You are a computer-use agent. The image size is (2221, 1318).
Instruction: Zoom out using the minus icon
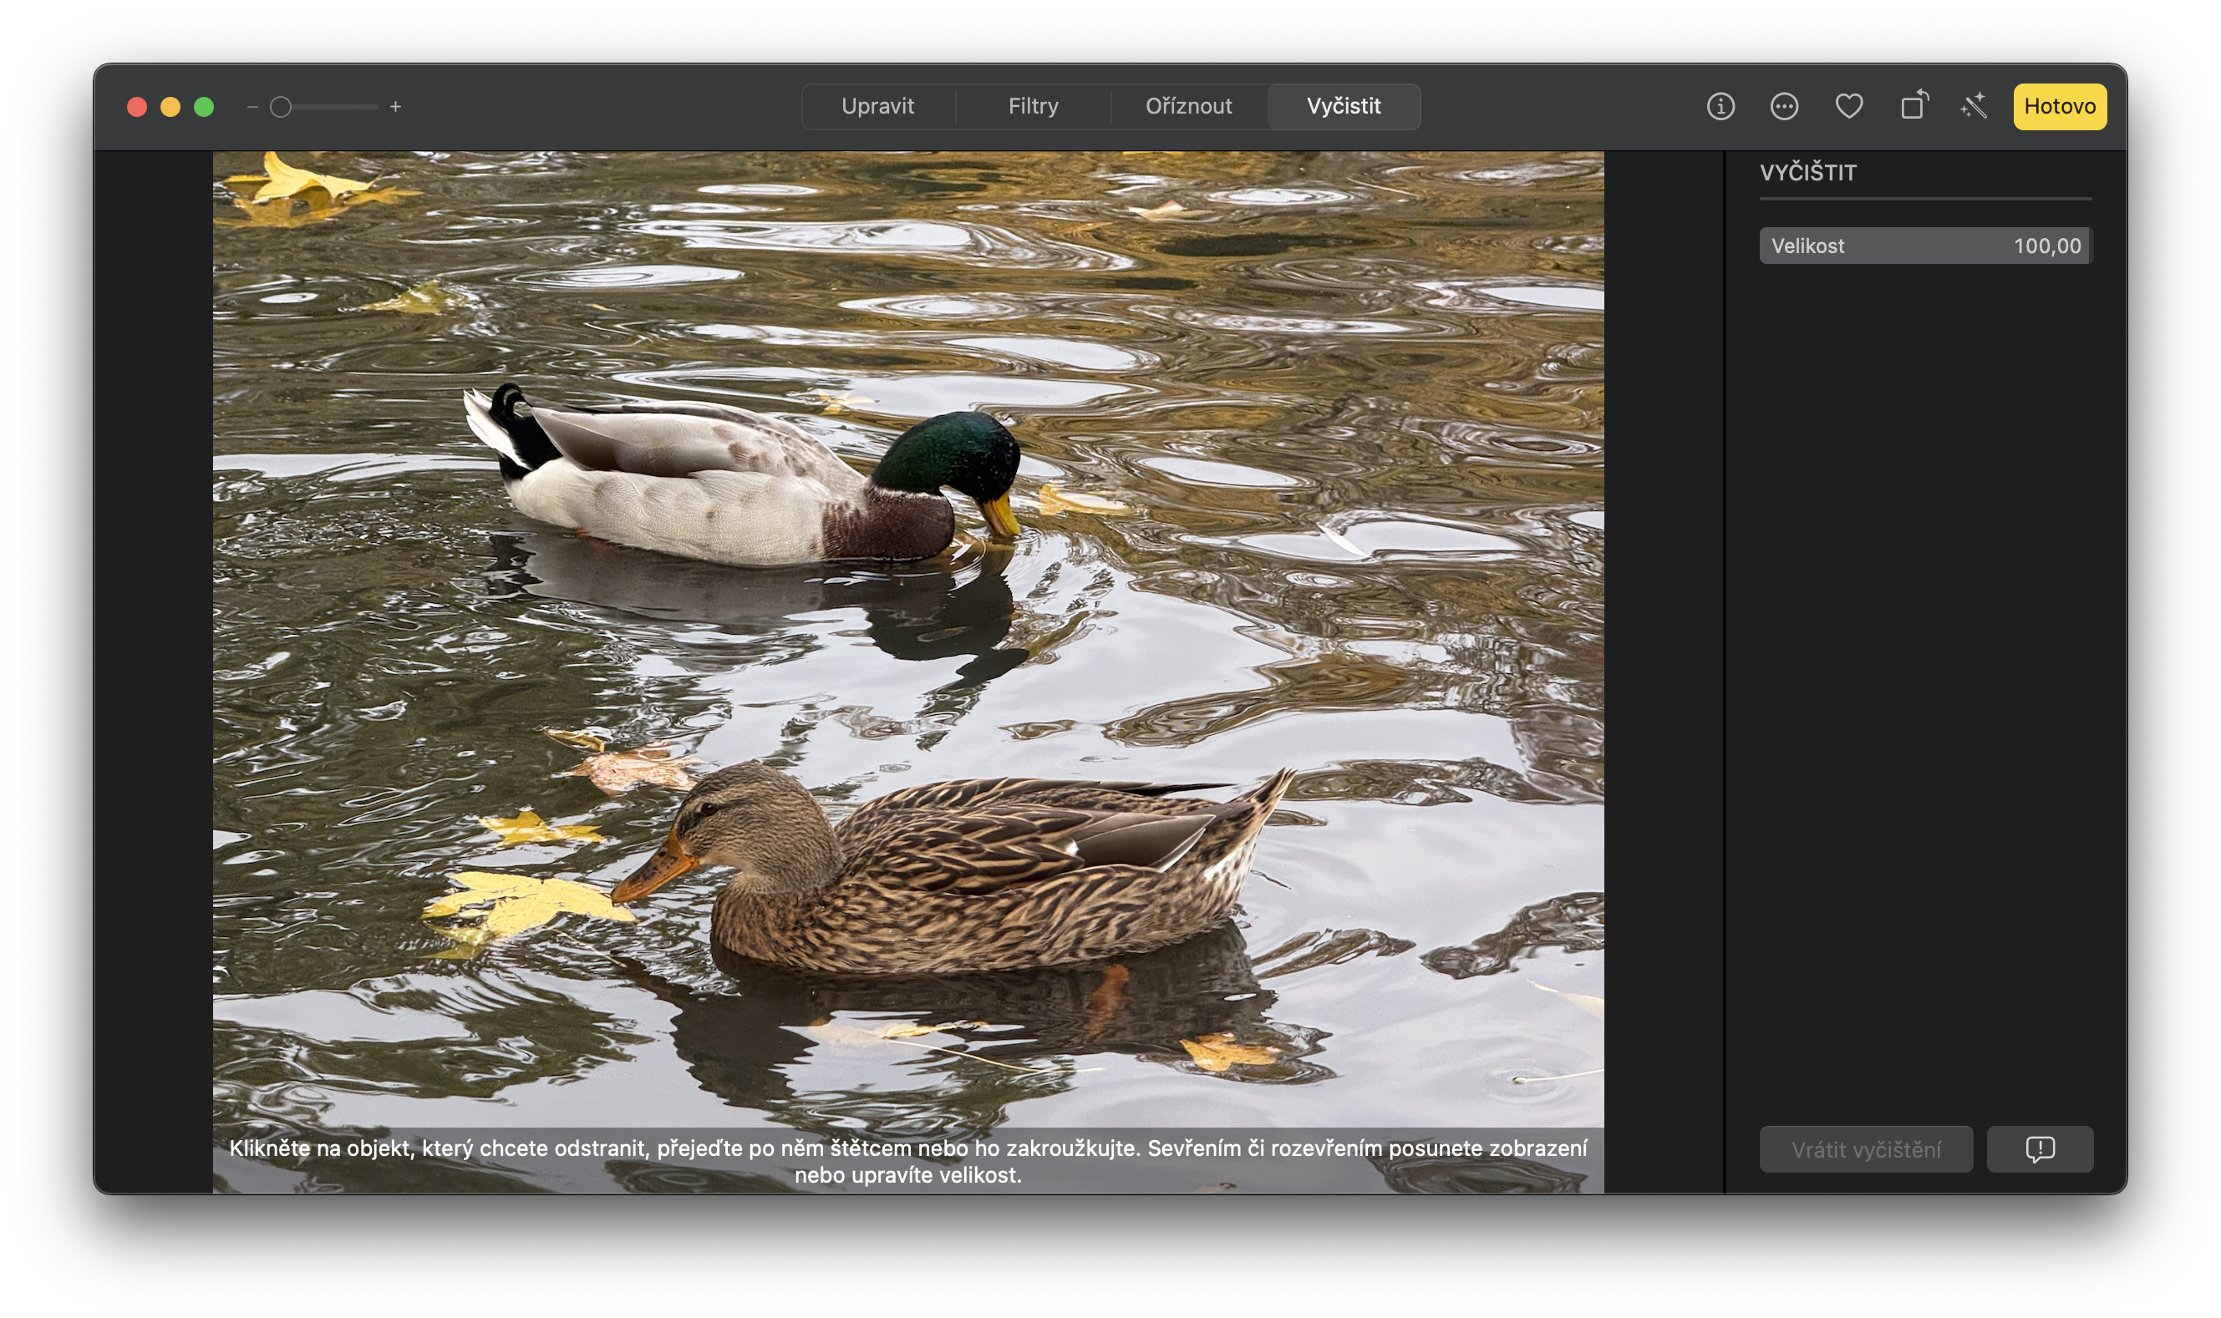coord(253,106)
